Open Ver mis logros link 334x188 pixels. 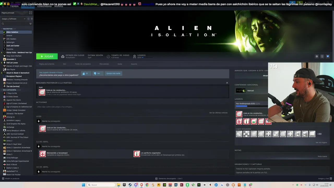[321, 143]
